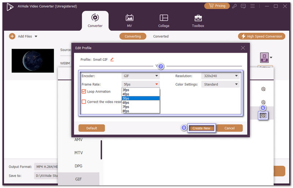This screenshot has width=293, height=188.
Task: Enable High Speed Conversion
Action: pos(262,36)
